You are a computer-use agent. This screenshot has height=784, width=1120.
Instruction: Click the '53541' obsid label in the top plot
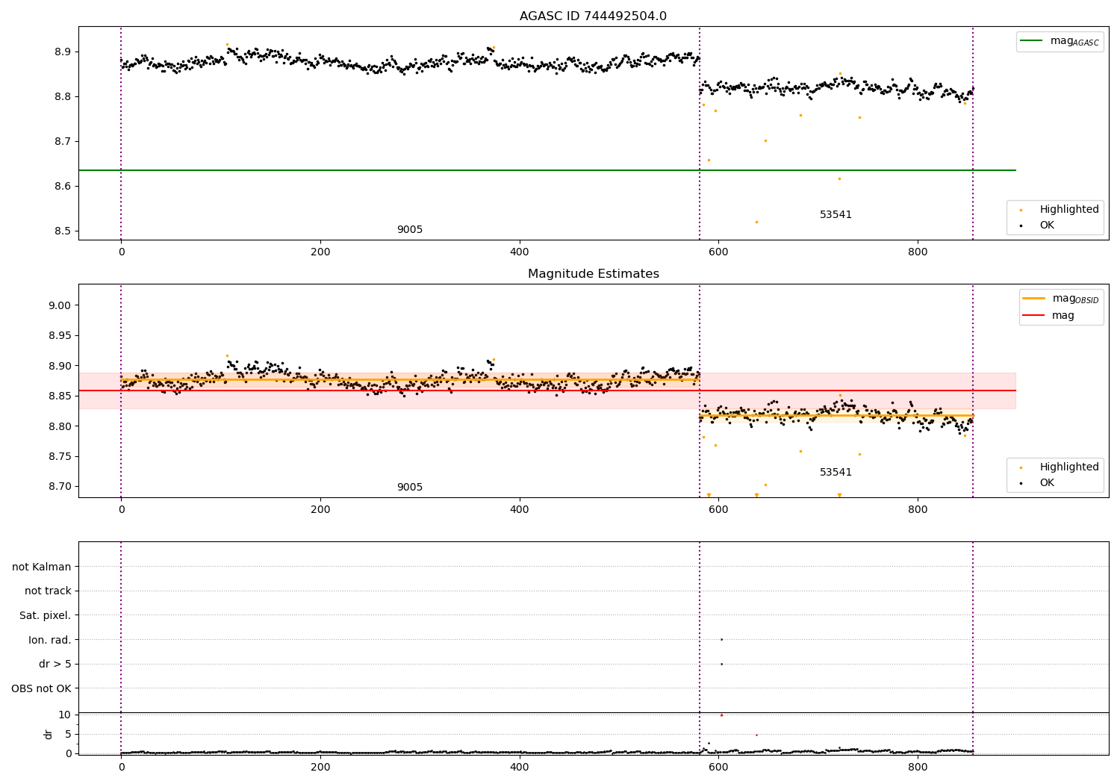coord(836,215)
